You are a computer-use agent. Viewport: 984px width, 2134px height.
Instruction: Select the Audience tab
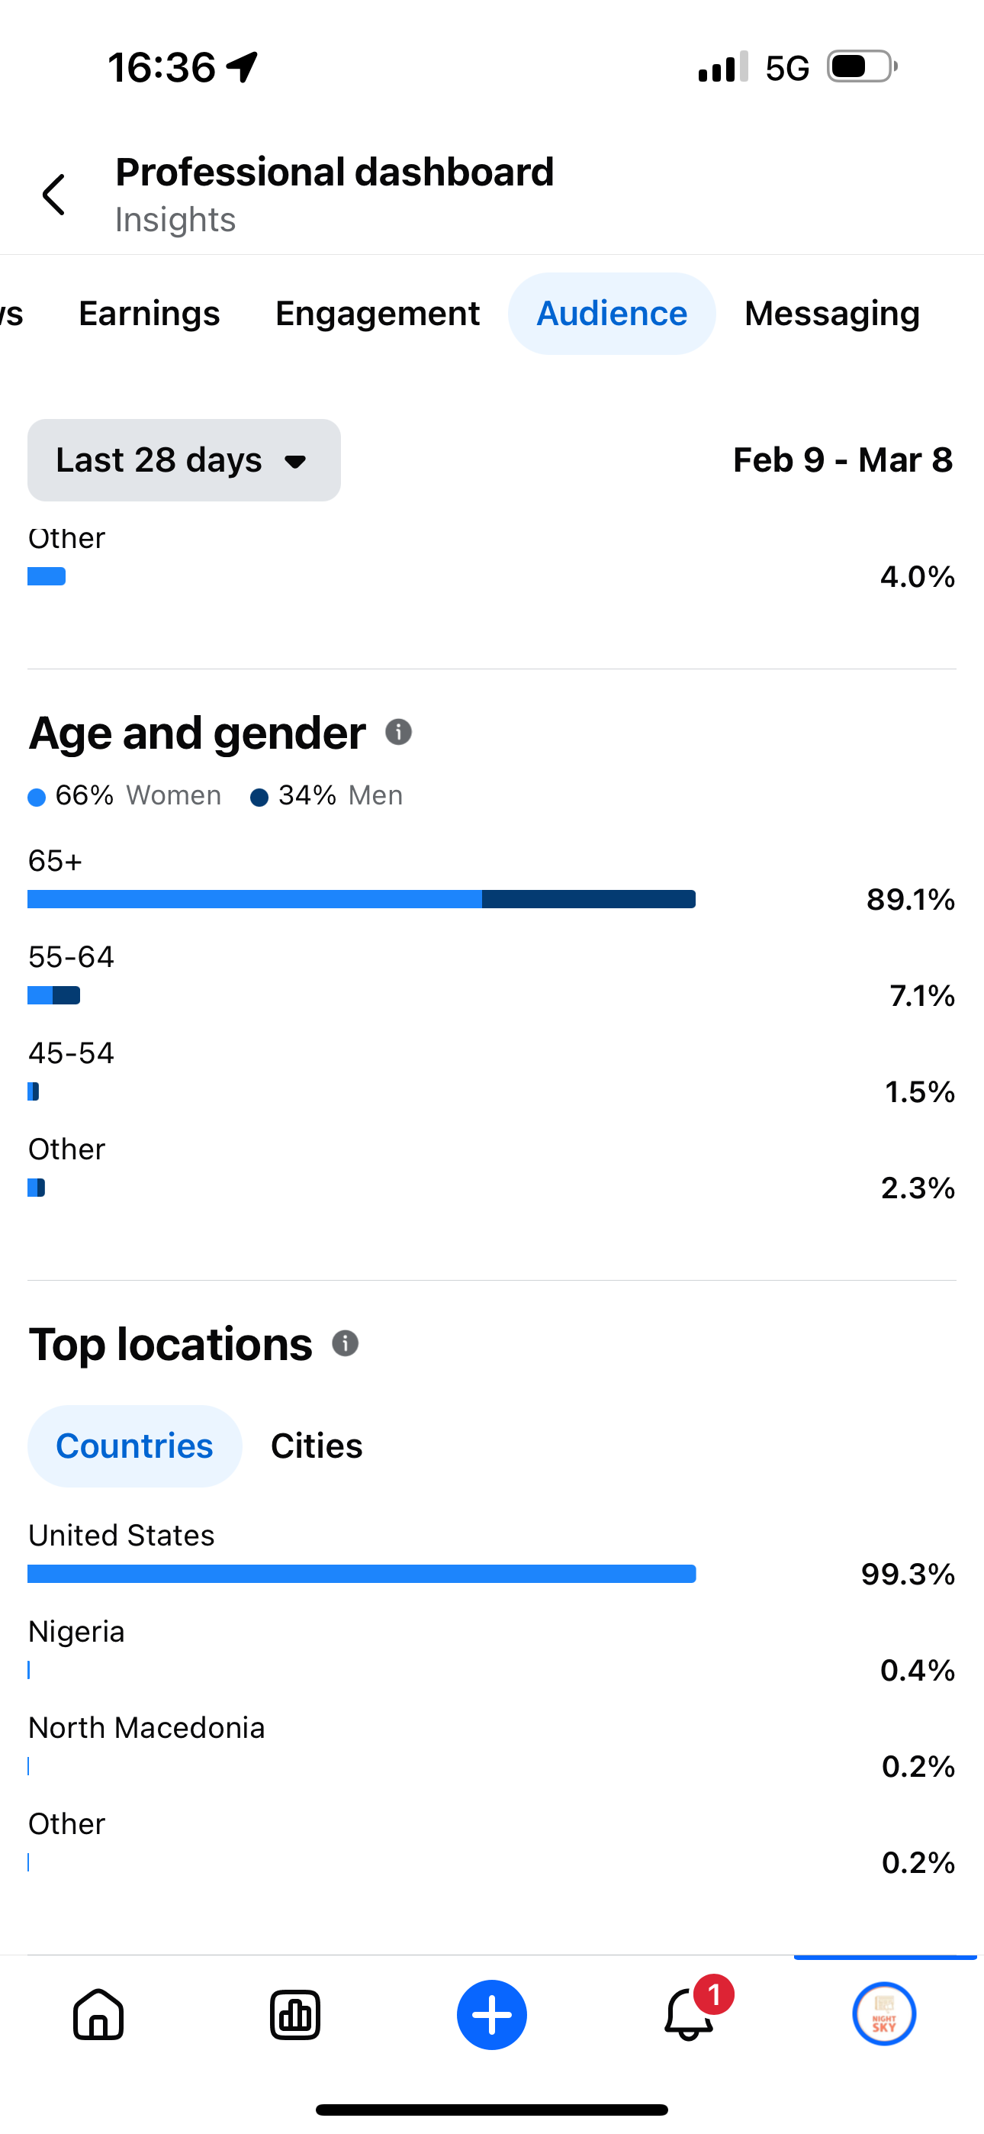click(x=612, y=314)
